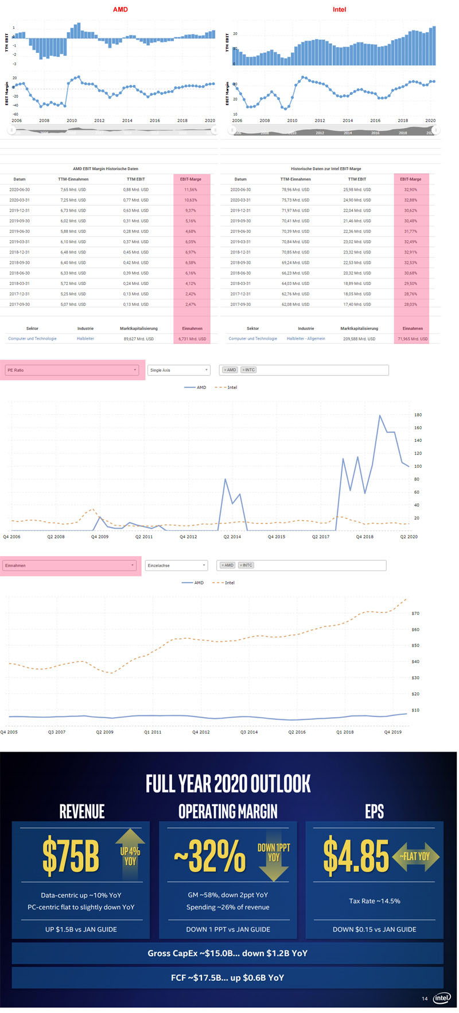Grab the left handle of AMD chart range slider
The height and width of the screenshot is (1013, 459).
click(10, 130)
